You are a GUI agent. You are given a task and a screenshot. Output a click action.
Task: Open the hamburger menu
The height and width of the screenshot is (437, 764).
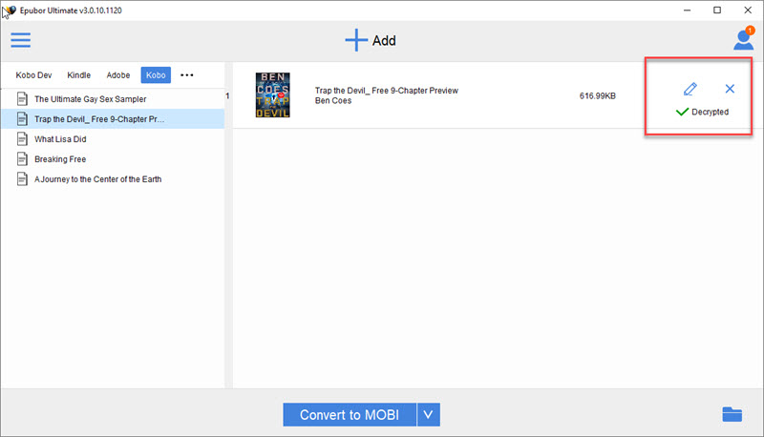(x=20, y=40)
